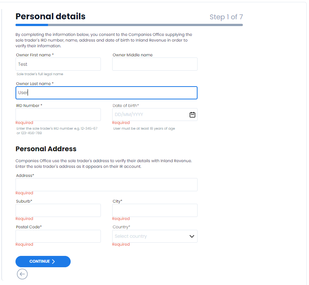The height and width of the screenshot is (285, 309).
Task: Click the Personal Address section heading
Action: tap(46, 149)
